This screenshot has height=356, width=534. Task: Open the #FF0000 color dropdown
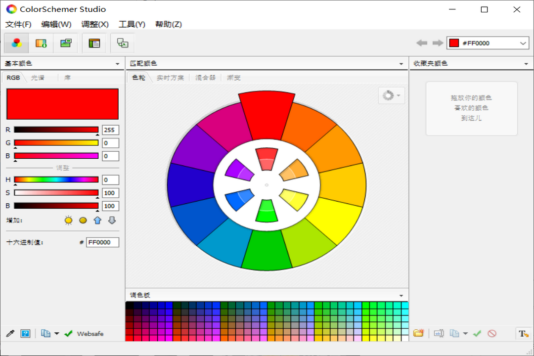click(523, 43)
